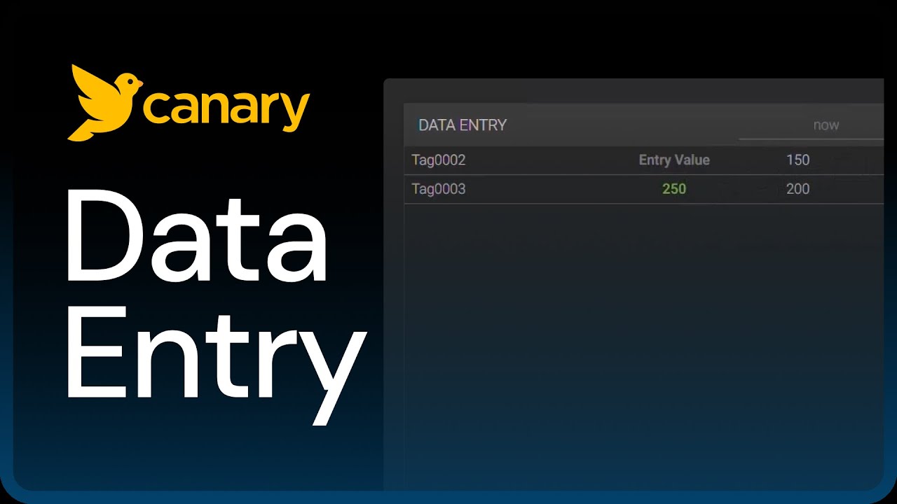Click the 200 value in Tag0003 row
This screenshot has height=504, width=897.
(797, 189)
